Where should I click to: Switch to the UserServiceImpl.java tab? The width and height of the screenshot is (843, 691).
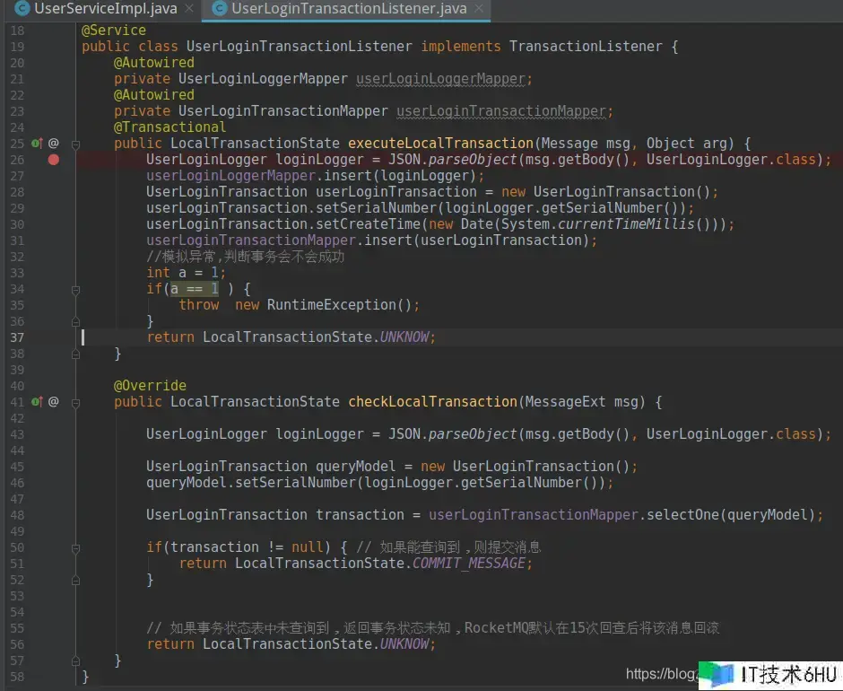click(x=105, y=9)
